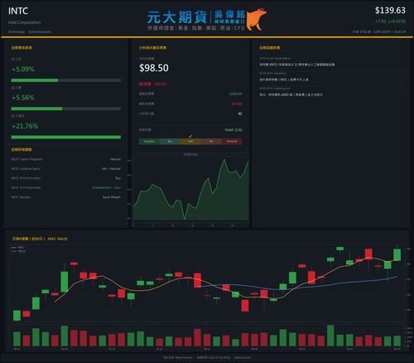Click the 06-30 date axis label
Viewport: 414px width, 363px height.
397,349
